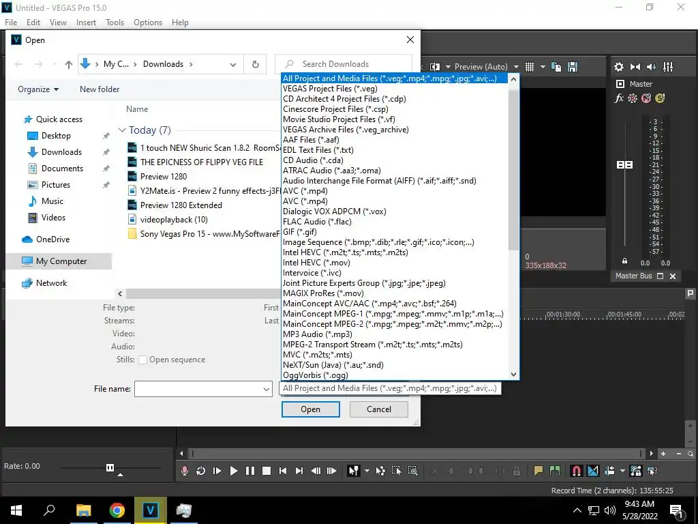Toggle the Master fader channel lock
The image size is (698, 524).
(x=624, y=261)
